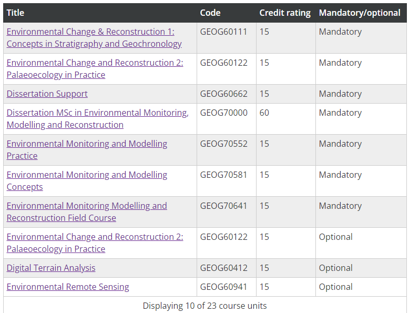
Task: Open the Reconstruction Field Course link
Action: [x=87, y=211]
